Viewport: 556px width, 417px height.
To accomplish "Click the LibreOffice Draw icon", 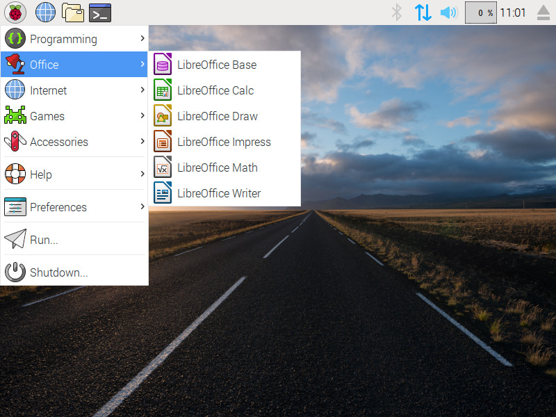I will pos(163,115).
